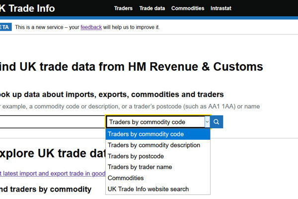Open the Traders navigation link
The image size is (298, 199).
123,8
